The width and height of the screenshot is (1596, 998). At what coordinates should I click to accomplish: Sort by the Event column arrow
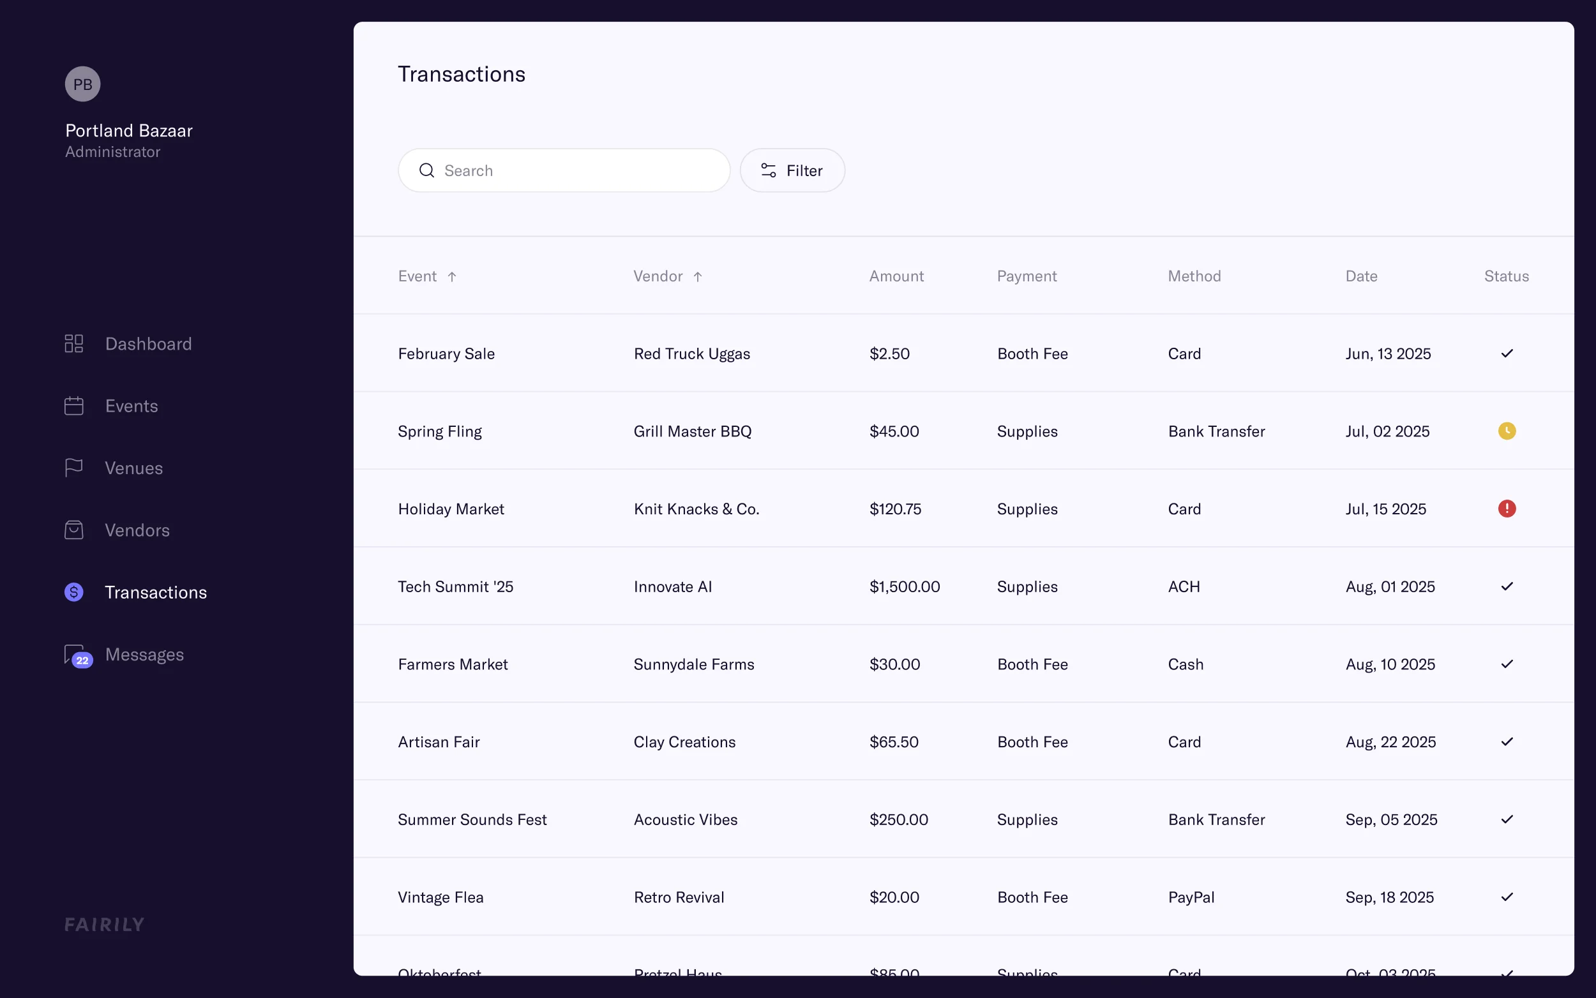coord(451,276)
